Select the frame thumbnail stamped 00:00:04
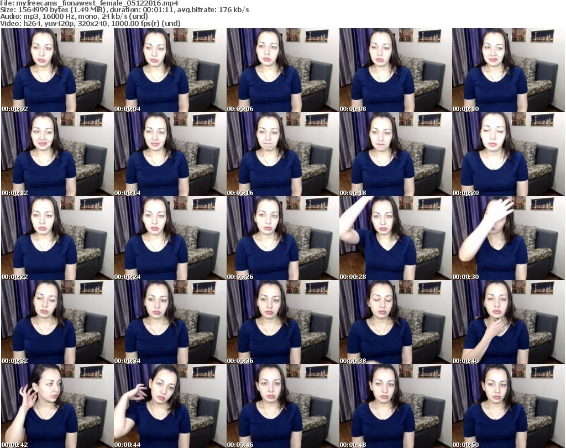 click(170, 70)
